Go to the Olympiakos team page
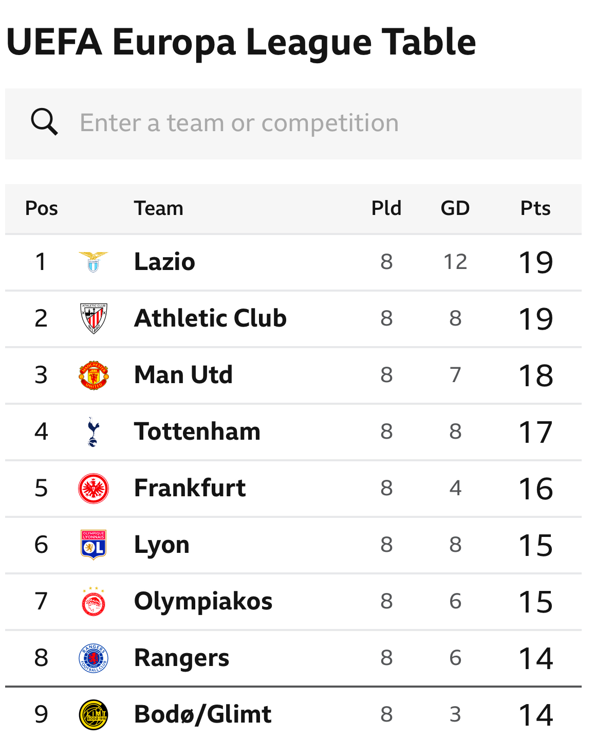The width and height of the screenshot is (594, 738). coord(203,601)
